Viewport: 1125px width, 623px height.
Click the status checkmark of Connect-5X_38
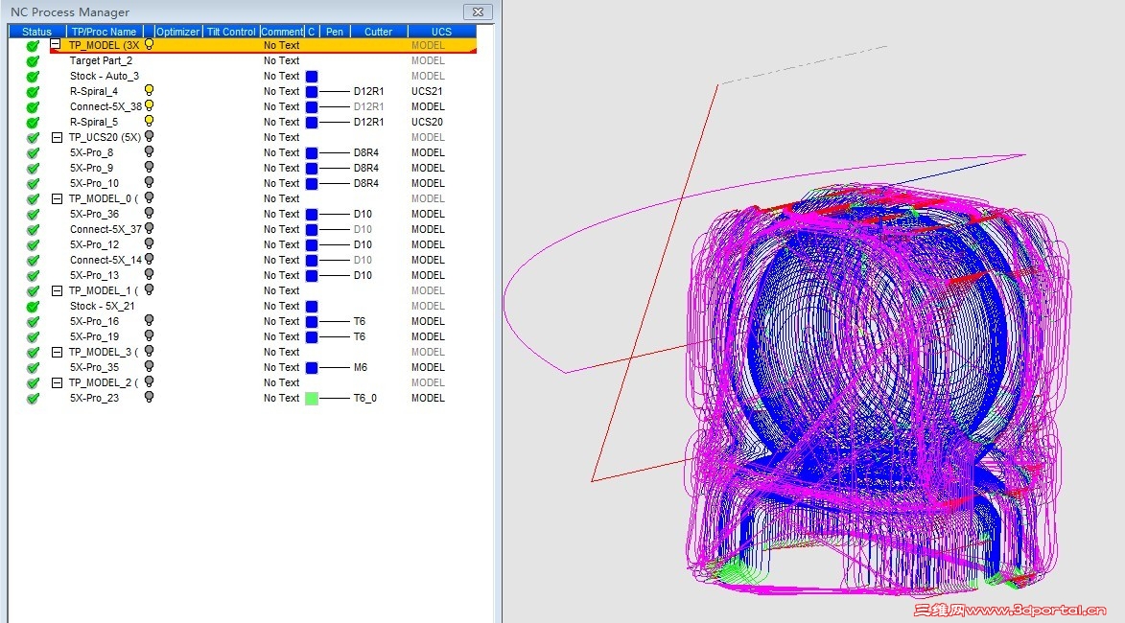coord(33,106)
